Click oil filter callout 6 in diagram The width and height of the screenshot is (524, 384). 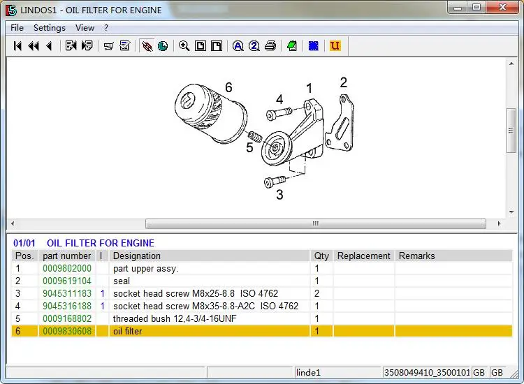pyautogui.click(x=228, y=87)
